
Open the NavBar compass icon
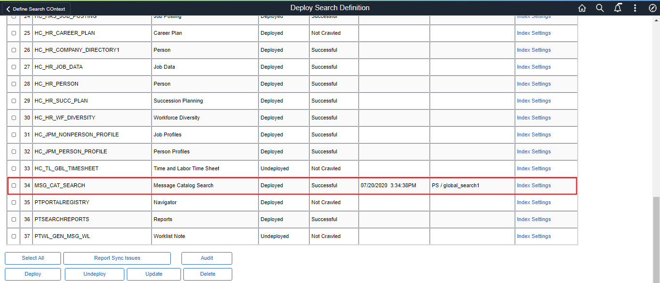tap(652, 8)
